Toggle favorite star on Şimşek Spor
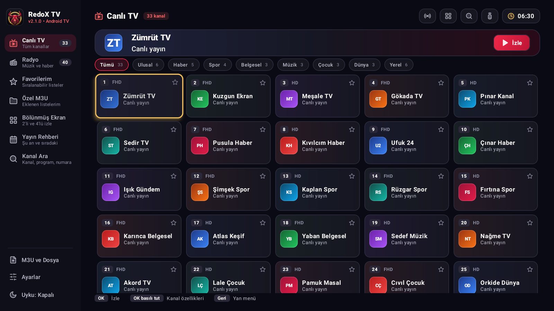 (262, 176)
